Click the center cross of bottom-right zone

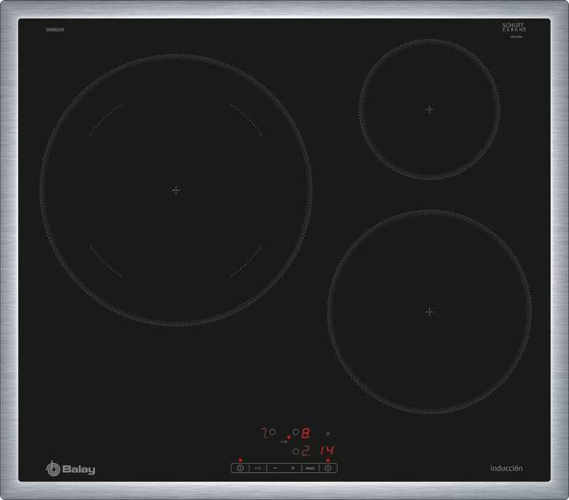429,312
